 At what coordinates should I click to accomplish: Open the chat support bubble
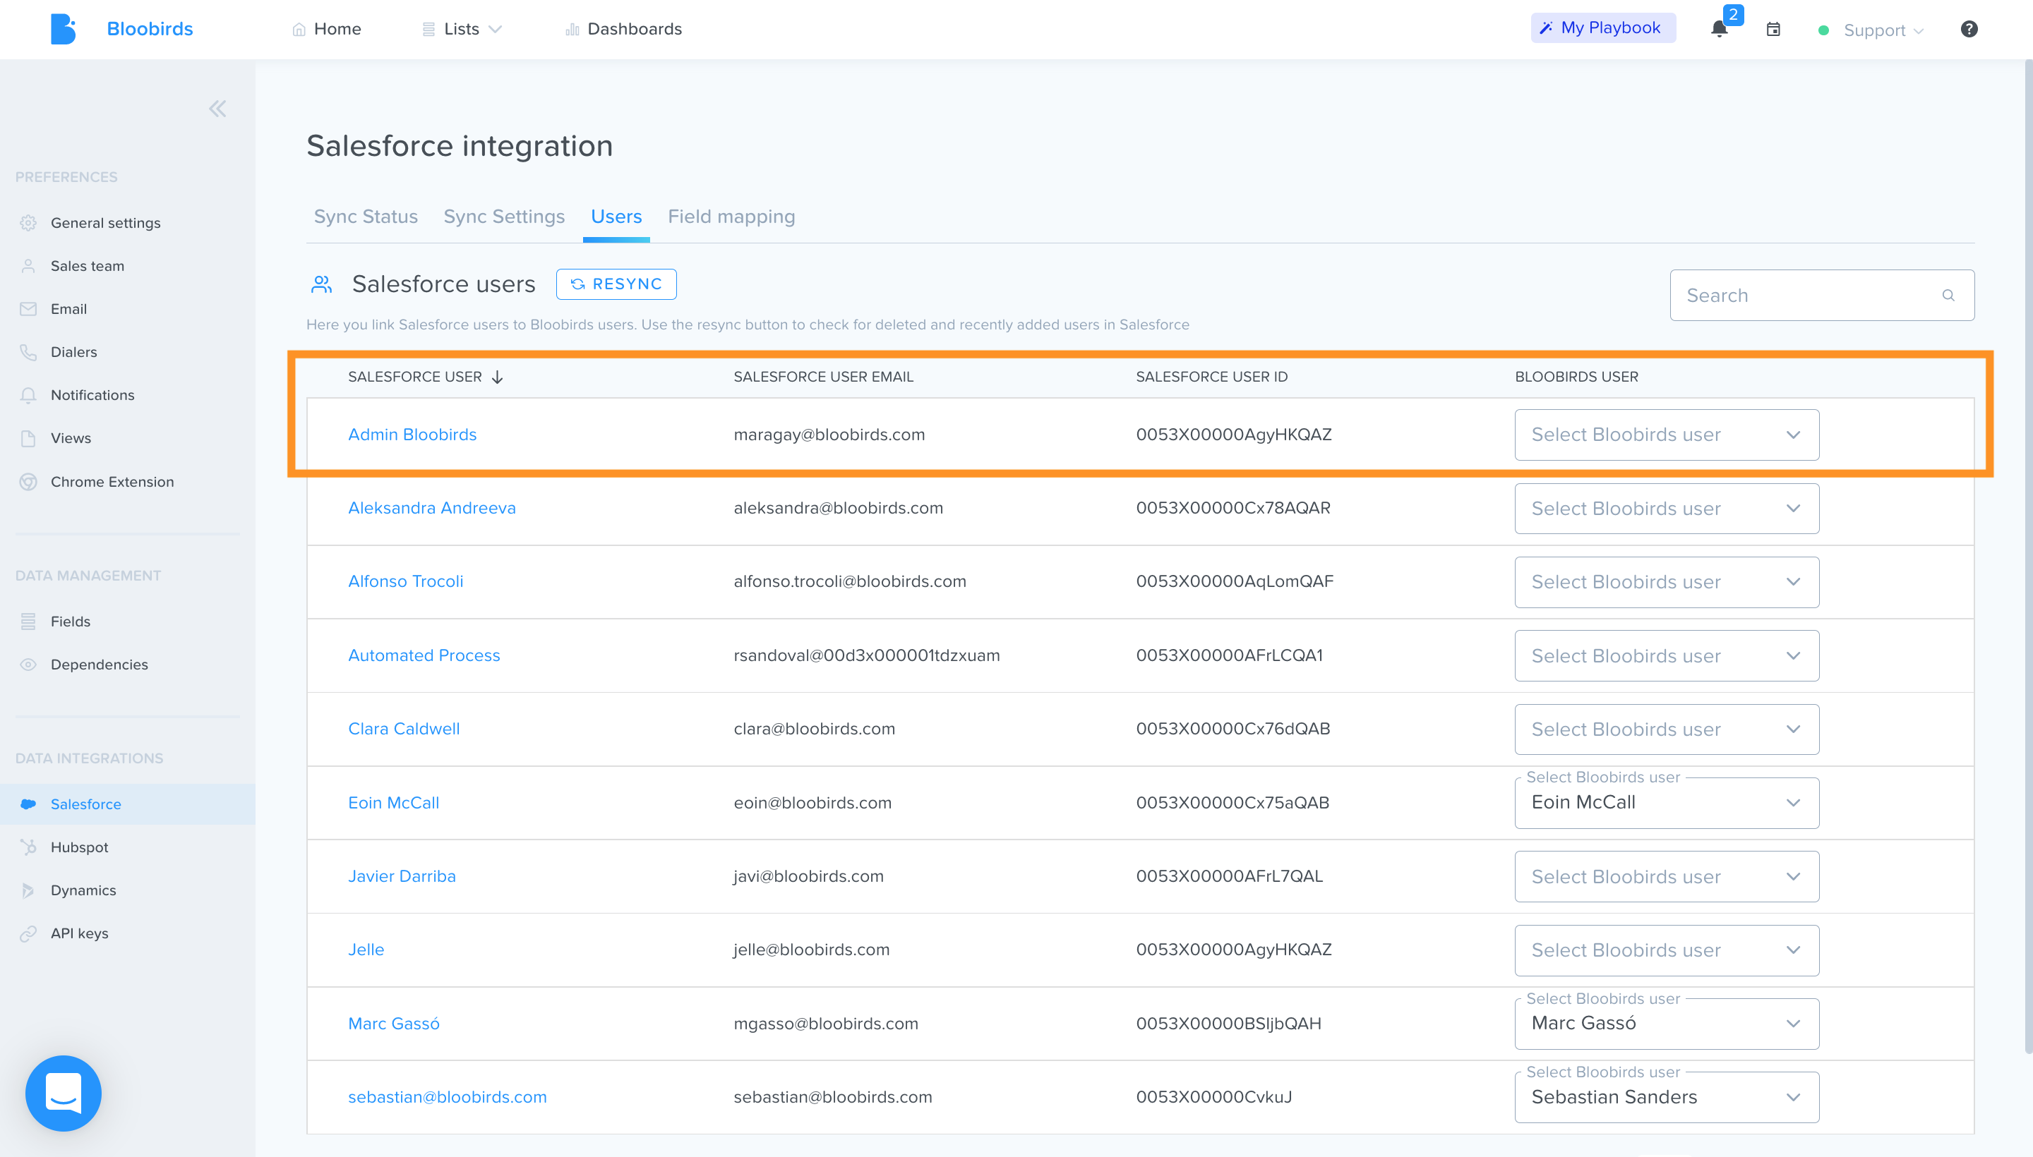tap(64, 1093)
